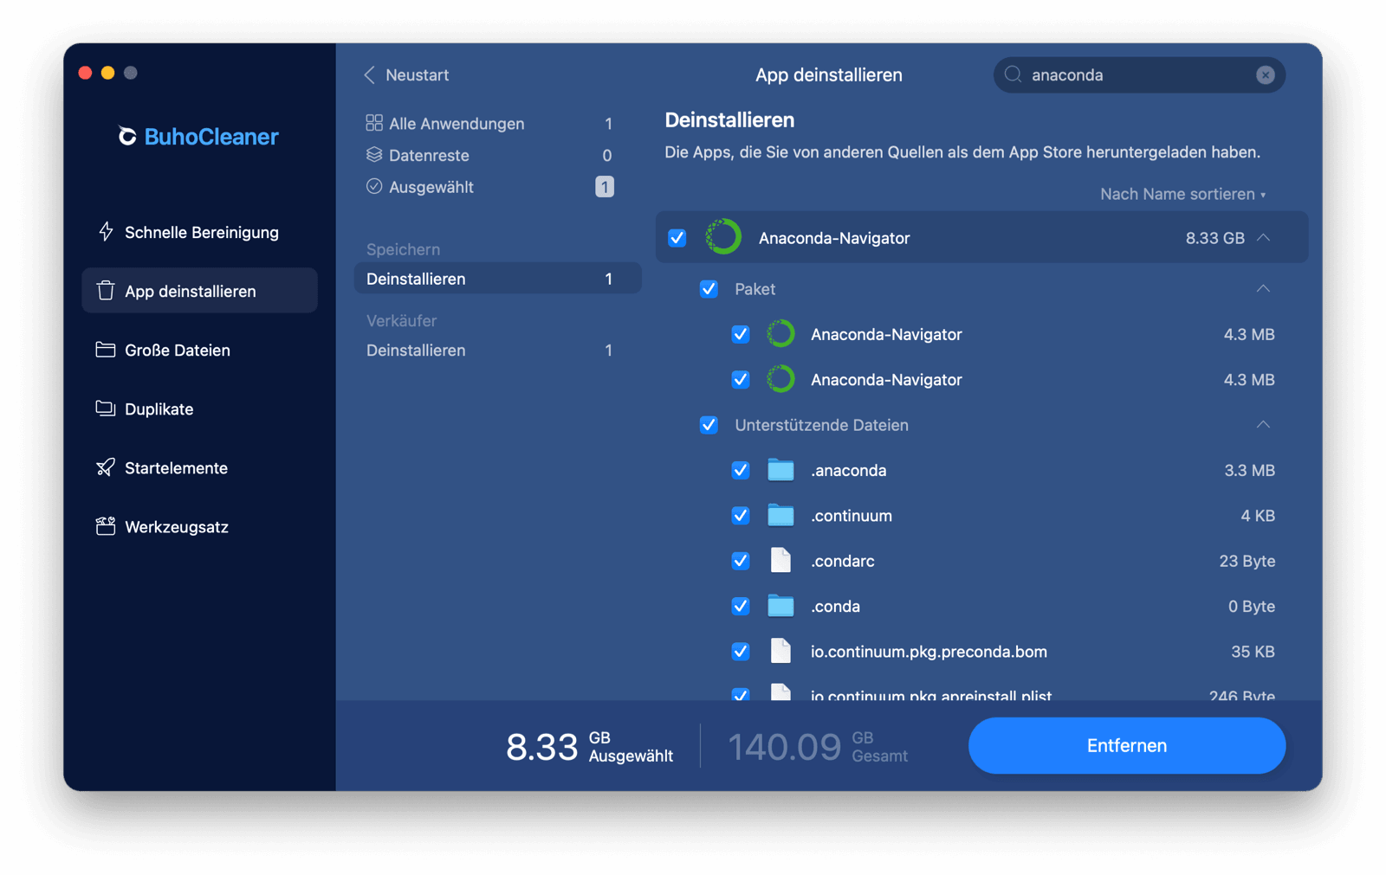Open Startelemente section
Image resolution: width=1386 pixels, height=875 pixels.
(199, 467)
